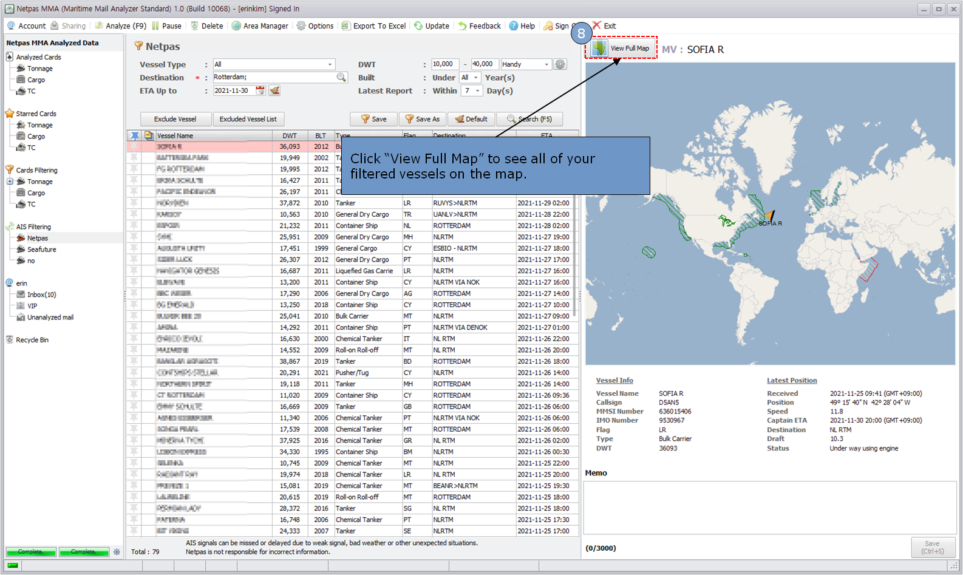This screenshot has height=575, width=963.
Task: Select Cargo under Starred Cards
Action: click(x=36, y=137)
